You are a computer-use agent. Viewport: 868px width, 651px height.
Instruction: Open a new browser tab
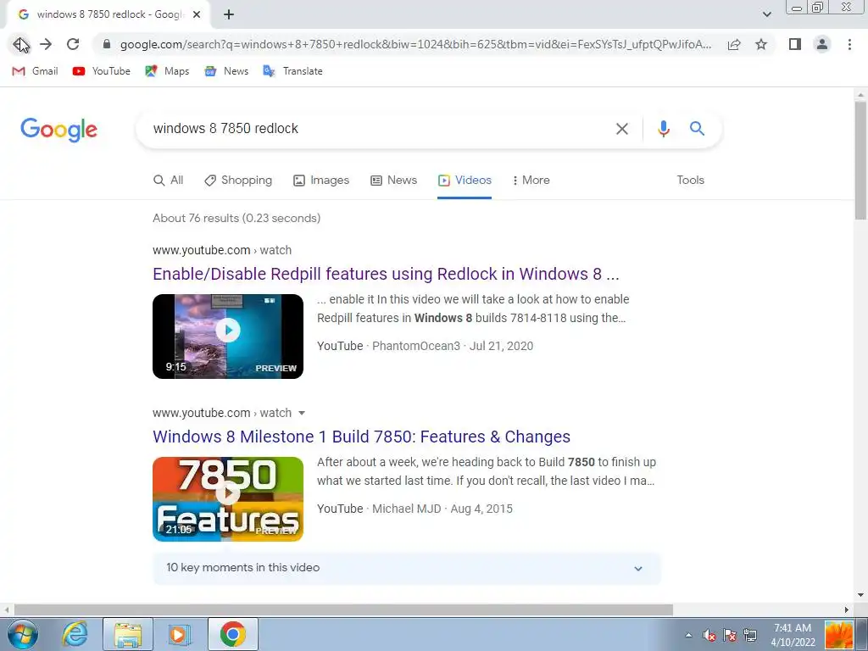pos(229,15)
